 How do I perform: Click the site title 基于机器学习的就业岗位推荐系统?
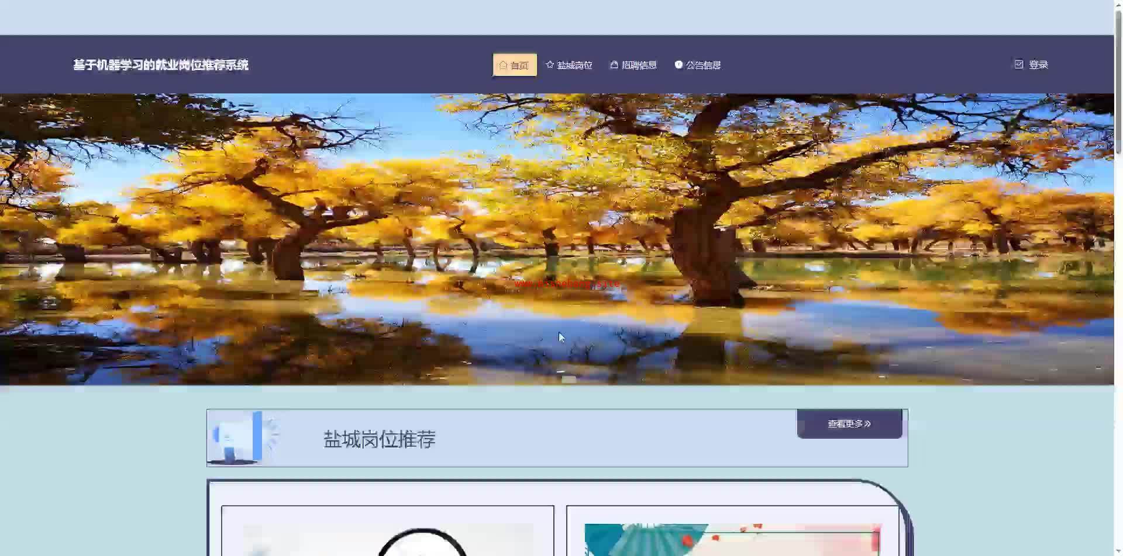pyautogui.click(x=161, y=65)
